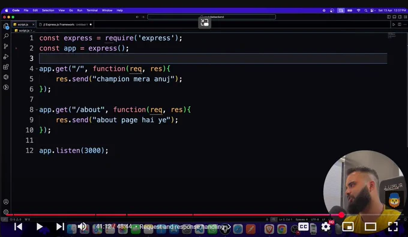The height and width of the screenshot is (237, 408).
Task: Switch to miniplayer mode
Action: 348,227
